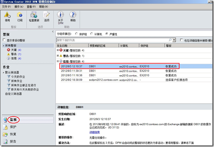The height and width of the screenshot is (147, 214).
Task: Collapse the left navigation pane chevron
Action: click(x=53, y=31)
